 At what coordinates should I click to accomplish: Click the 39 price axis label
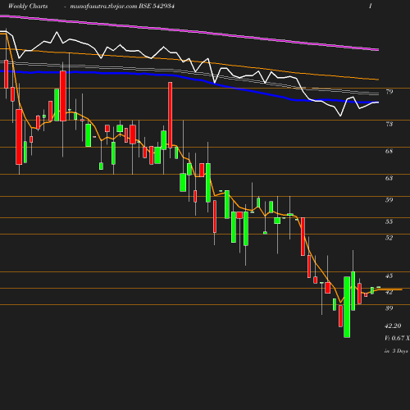389,308
